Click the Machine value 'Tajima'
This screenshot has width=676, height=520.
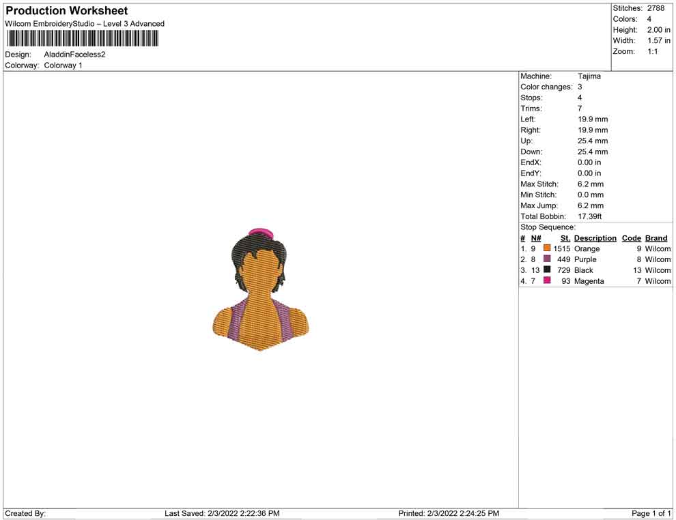coord(589,76)
